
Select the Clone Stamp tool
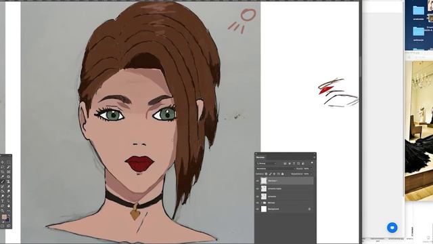(x=9, y=182)
